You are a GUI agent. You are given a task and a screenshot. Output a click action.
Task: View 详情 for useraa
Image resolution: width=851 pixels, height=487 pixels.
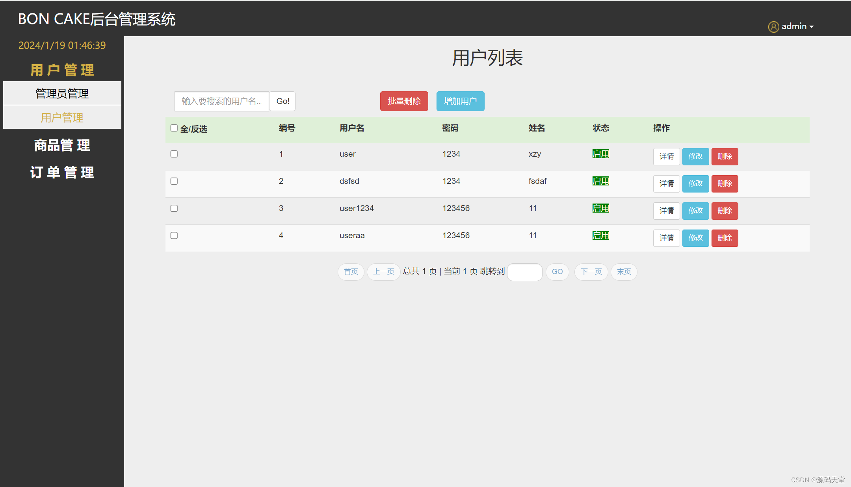point(667,238)
